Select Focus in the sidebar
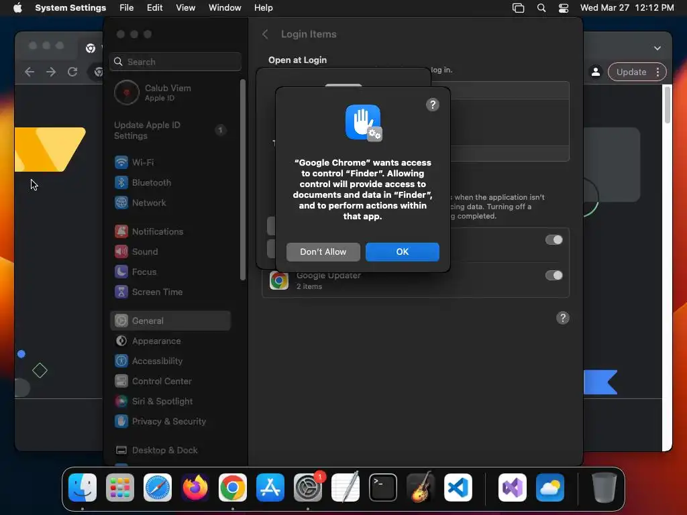Screen dimensions: 687x515 point(171,272)
